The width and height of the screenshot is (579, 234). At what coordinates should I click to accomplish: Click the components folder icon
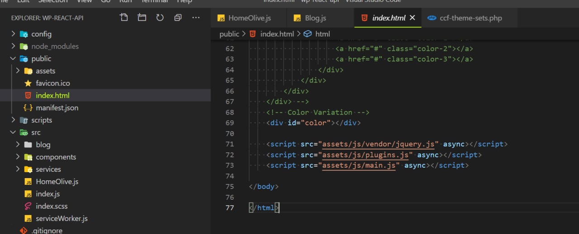coord(28,157)
